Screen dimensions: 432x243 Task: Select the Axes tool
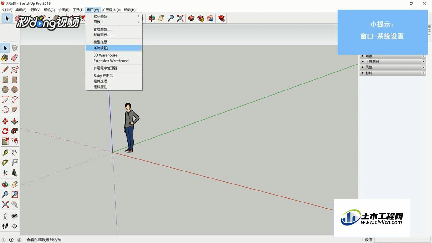5,173
